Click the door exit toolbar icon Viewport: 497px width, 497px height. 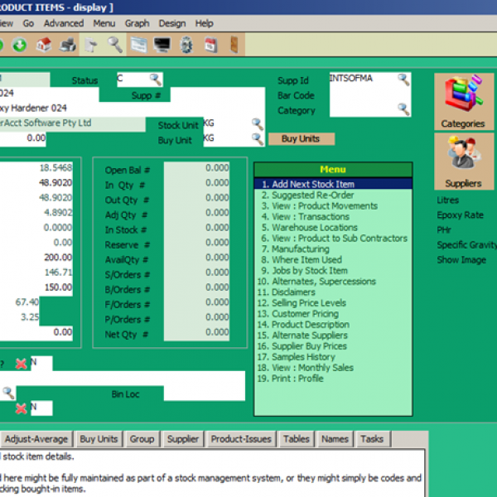point(234,45)
